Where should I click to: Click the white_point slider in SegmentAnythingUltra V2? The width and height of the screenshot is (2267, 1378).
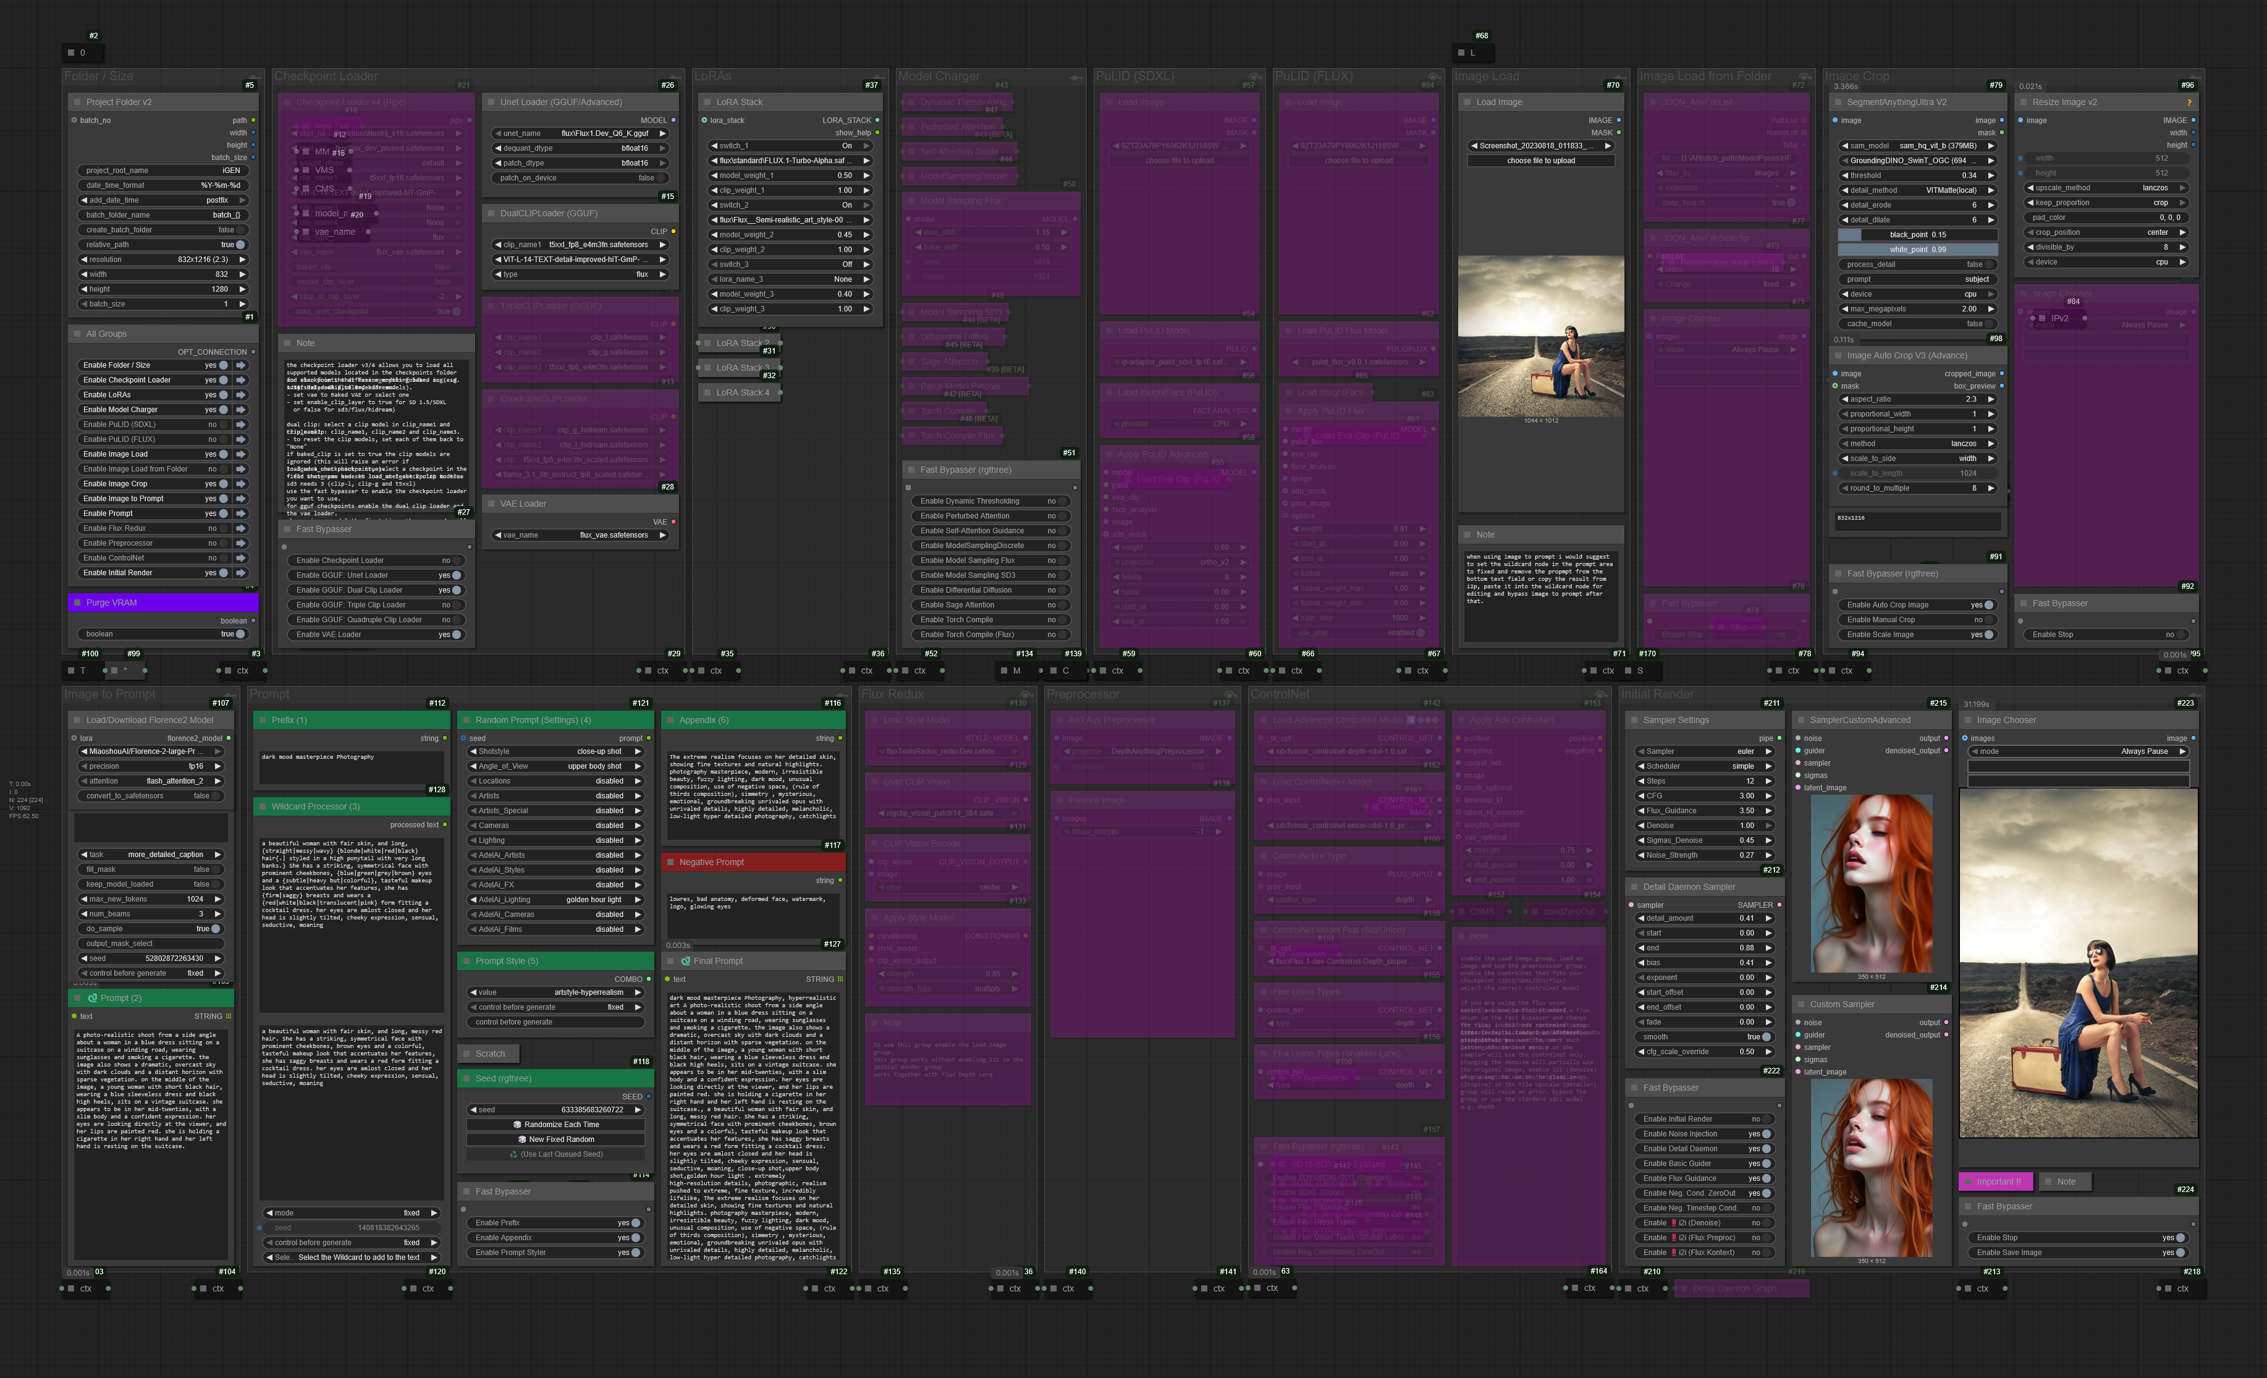tap(1917, 249)
